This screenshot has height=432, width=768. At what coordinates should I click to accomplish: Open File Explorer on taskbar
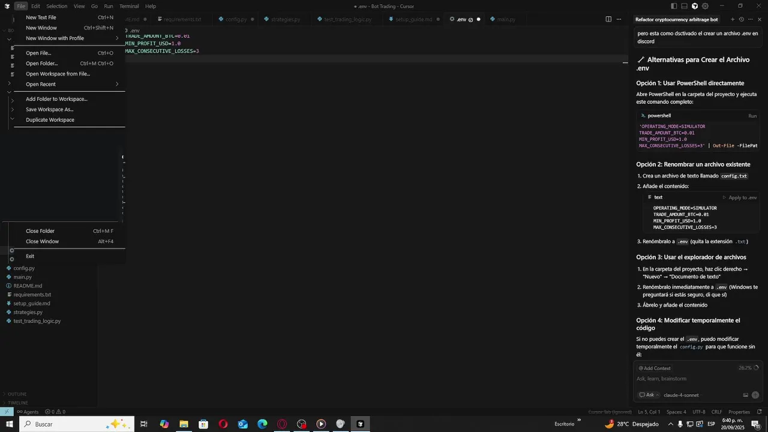[184, 424]
